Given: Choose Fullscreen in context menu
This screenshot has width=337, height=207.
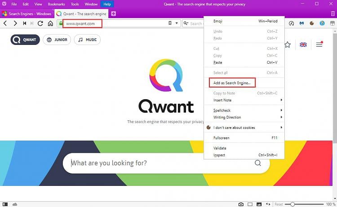Looking at the screenshot, I should pos(244,138).
